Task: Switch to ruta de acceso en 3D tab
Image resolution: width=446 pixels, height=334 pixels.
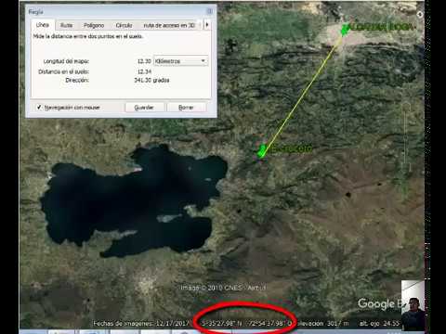Action: 169,25
